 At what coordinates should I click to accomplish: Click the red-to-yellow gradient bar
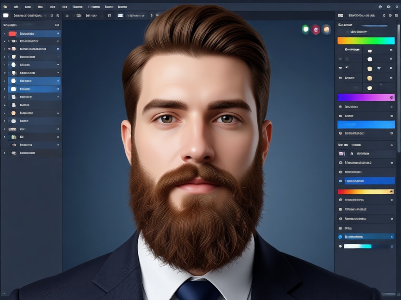366,191
